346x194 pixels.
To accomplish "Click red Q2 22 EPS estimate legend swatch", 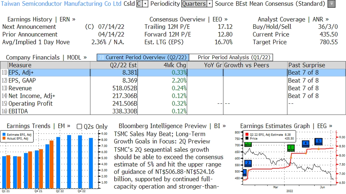I will point(247,135).
